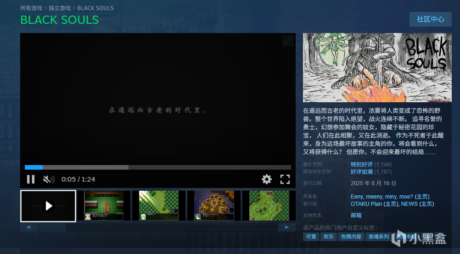
Task: Click the BLACK SOULS breadcrumb link
Action: click(95, 8)
